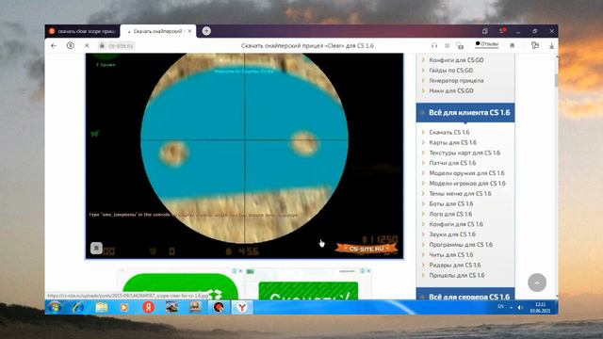Click the volume speaker icon in tray
The width and height of the screenshot is (603, 339).
(520, 308)
